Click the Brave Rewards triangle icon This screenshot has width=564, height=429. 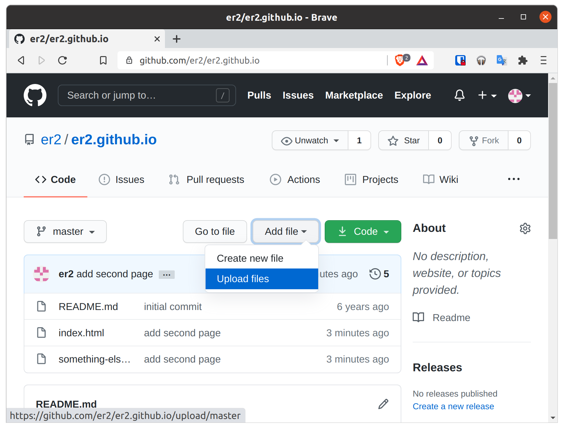(x=422, y=60)
